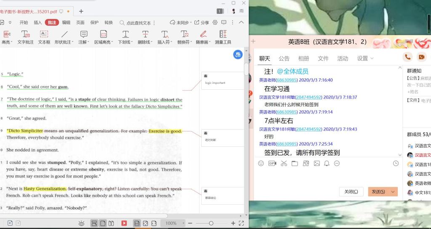Open message history clock icon
The image size is (431, 229).
[396, 163]
